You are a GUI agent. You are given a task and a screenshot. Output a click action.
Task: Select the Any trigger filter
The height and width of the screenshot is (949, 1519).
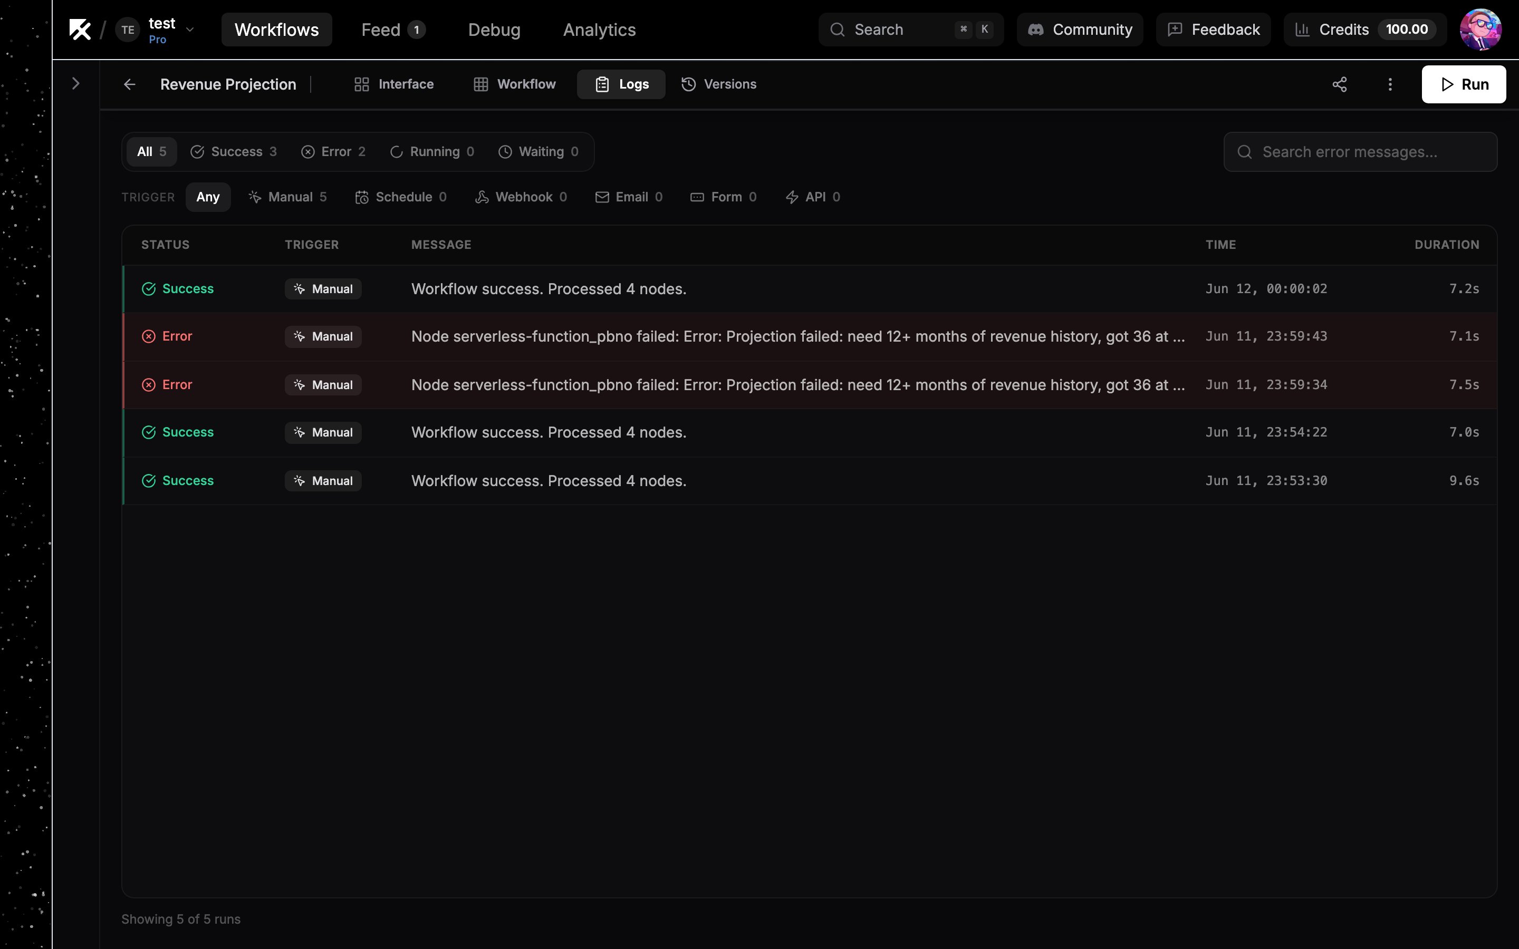point(208,197)
